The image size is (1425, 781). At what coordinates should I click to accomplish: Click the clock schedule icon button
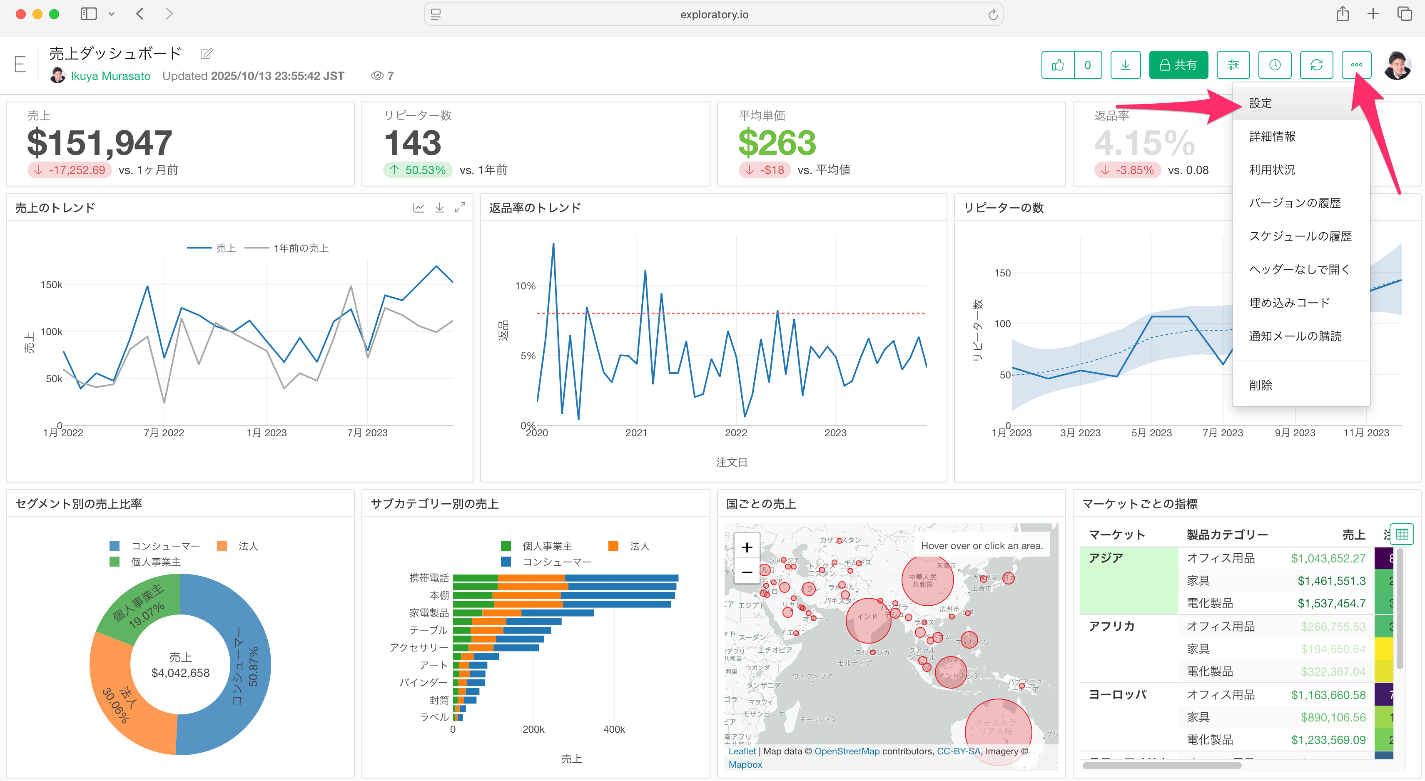[x=1275, y=65]
